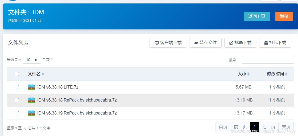Open IDM v6.38.19 RePack by elchupacabra.7z
The width and height of the screenshot is (298, 136).
[77, 113]
